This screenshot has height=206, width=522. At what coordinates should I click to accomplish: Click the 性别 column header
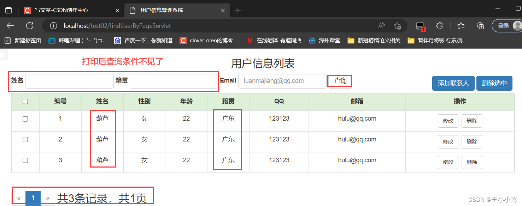point(144,102)
